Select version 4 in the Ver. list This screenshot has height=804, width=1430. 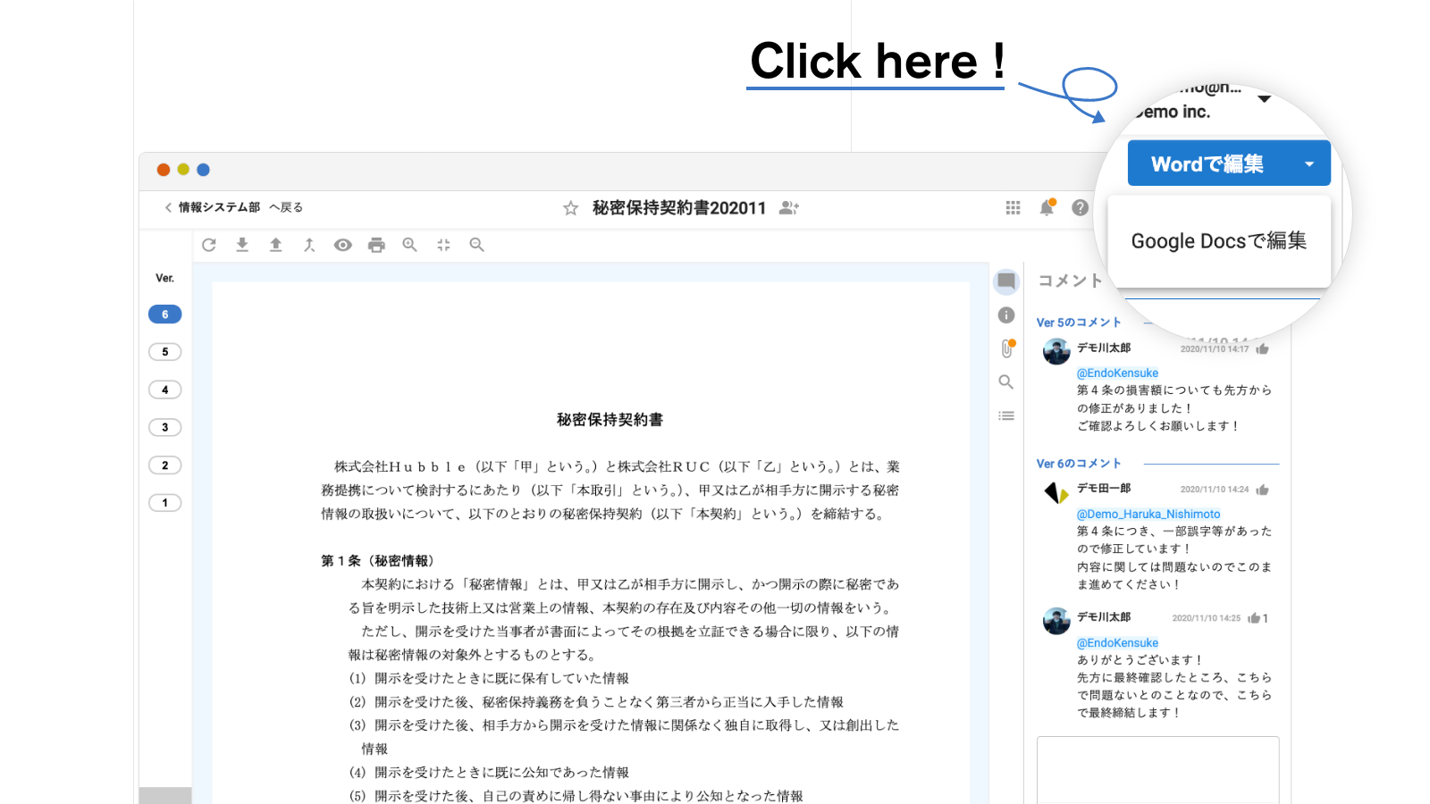pos(165,389)
